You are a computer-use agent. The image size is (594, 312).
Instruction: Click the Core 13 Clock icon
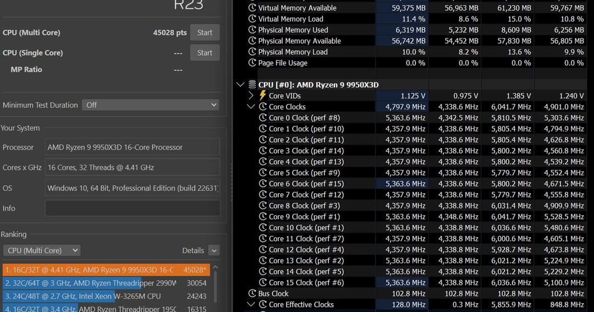pyautogui.click(x=262, y=260)
